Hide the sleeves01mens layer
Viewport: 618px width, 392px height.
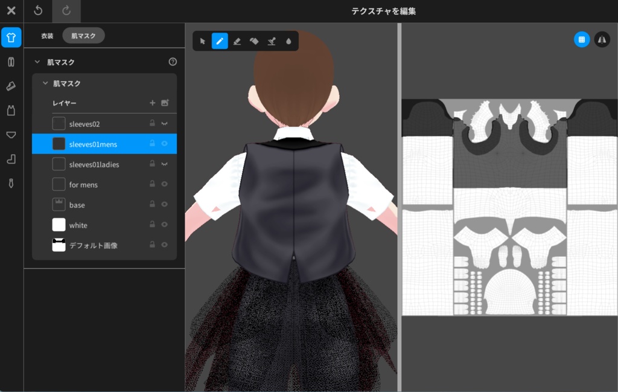pyautogui.click(x=164, y=144)
